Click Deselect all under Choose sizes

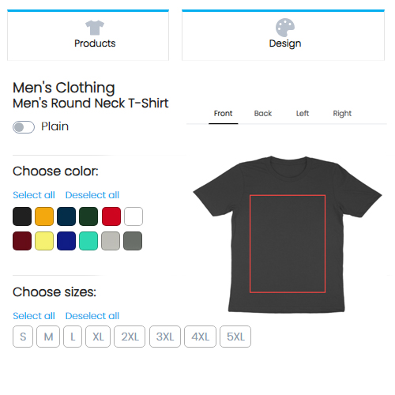(92, 316)
